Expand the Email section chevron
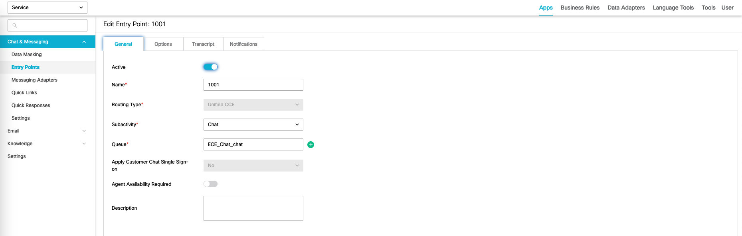The width and height of the screenshot is (742, 236). click(84, 131)
